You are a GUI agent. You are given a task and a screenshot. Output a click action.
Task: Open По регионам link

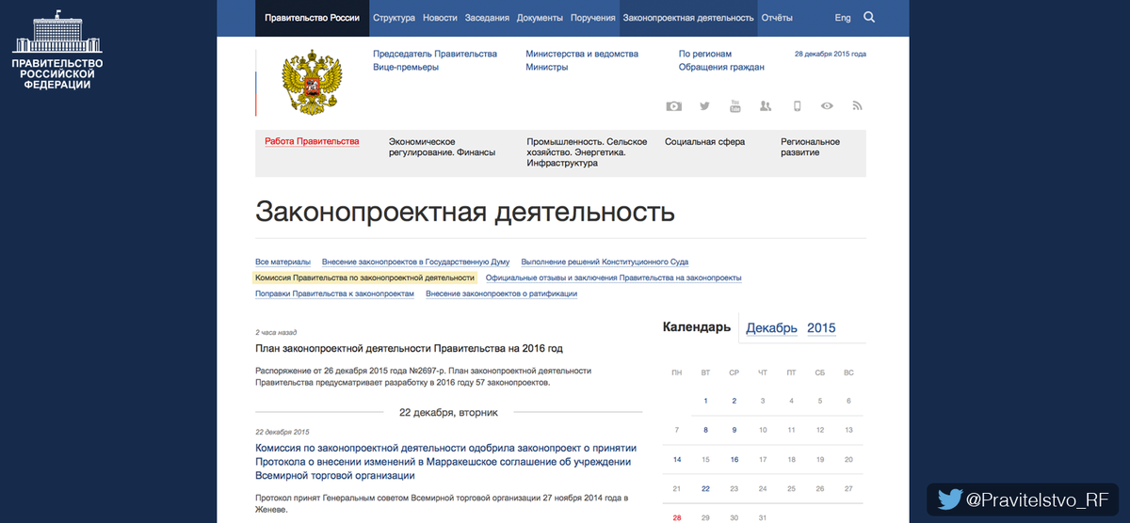tap(705, 54)
